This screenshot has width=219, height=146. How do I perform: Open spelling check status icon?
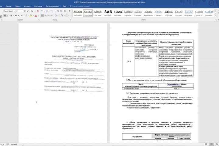tap(8, 144)
